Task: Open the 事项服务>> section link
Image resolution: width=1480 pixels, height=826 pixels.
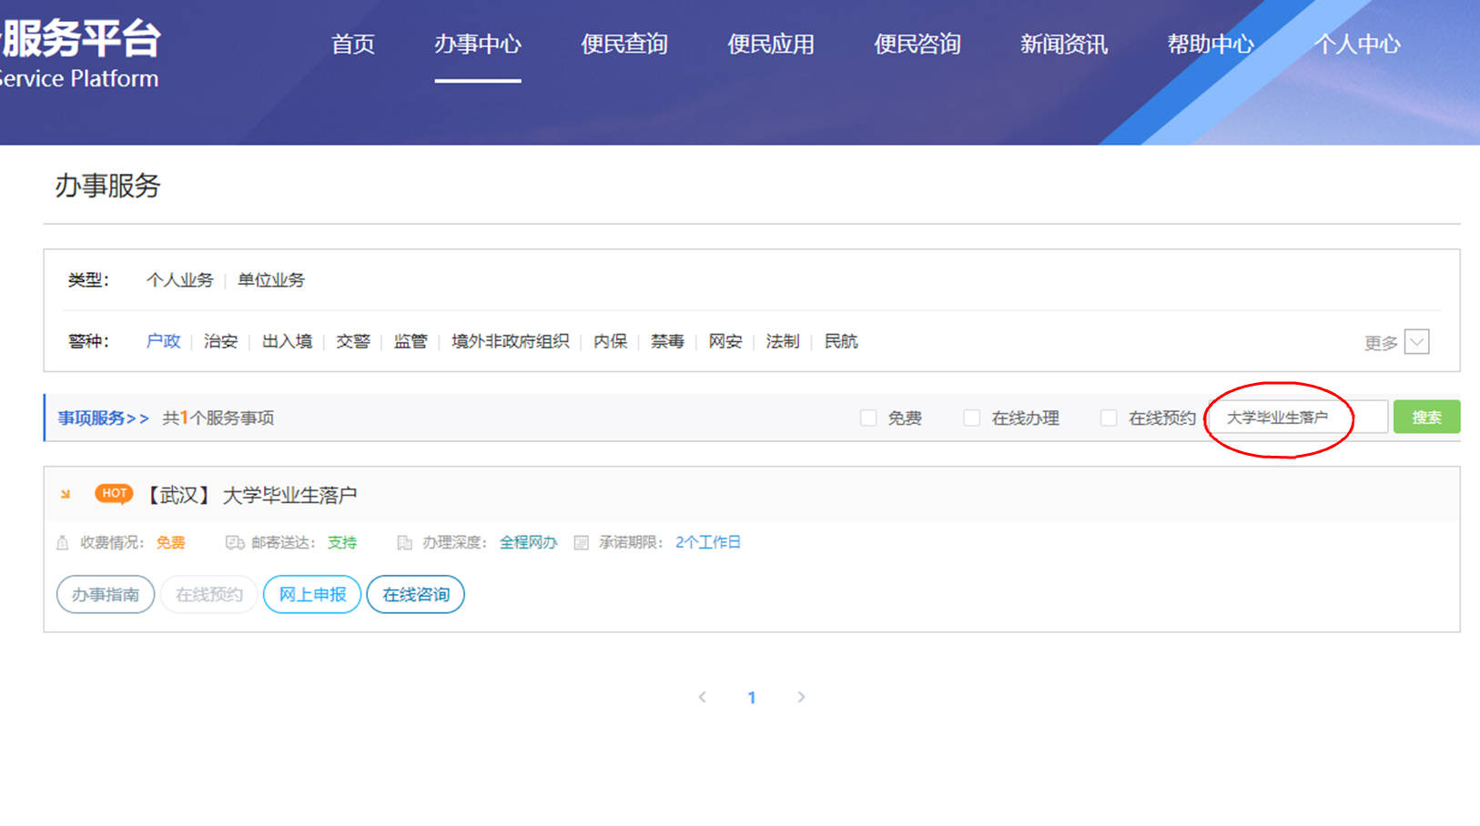Action: pos(103,418)
